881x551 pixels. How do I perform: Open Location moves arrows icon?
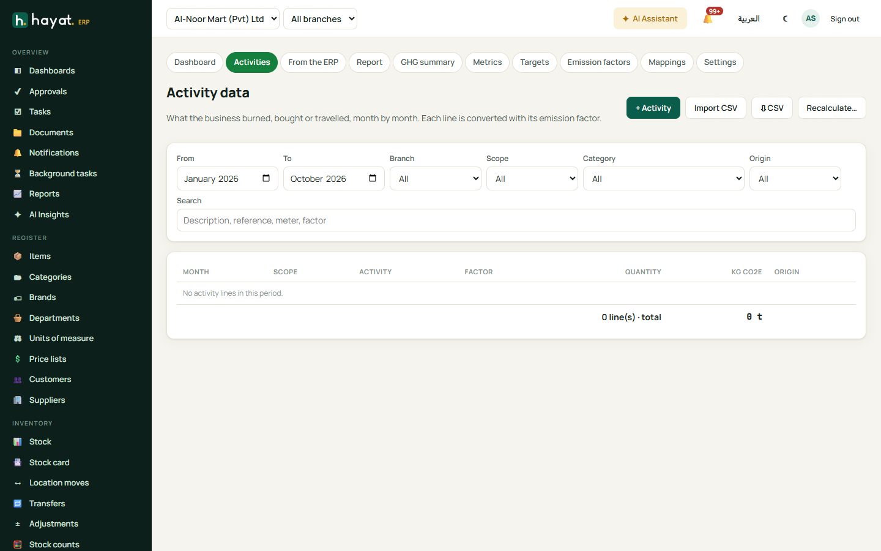coord(18,483)
